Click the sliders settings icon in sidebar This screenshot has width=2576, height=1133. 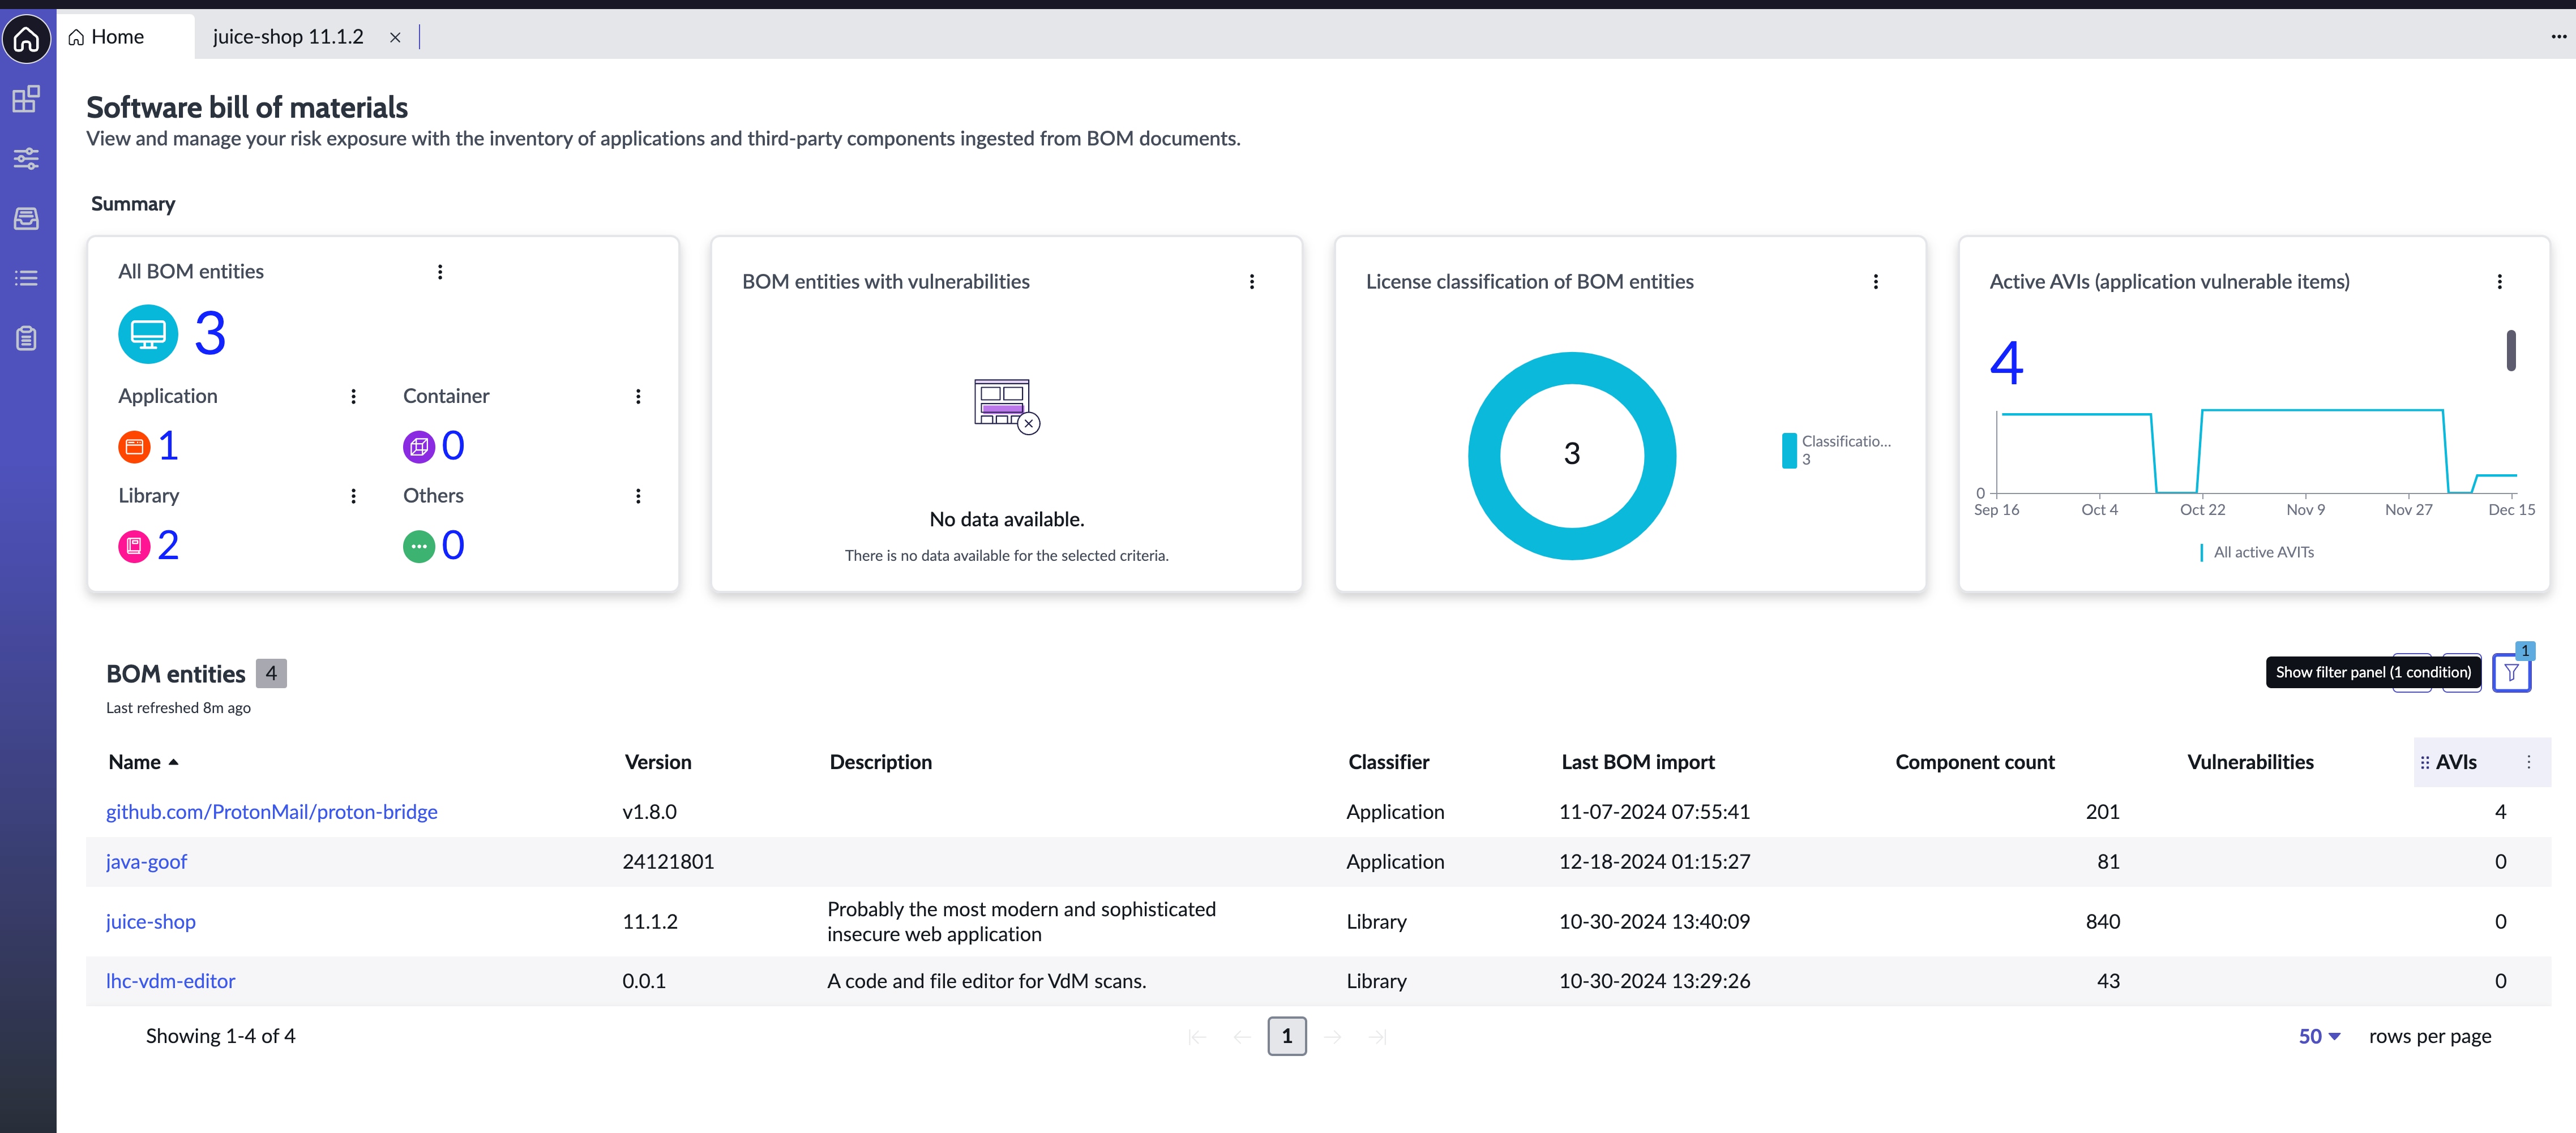(x=27, y=158)
